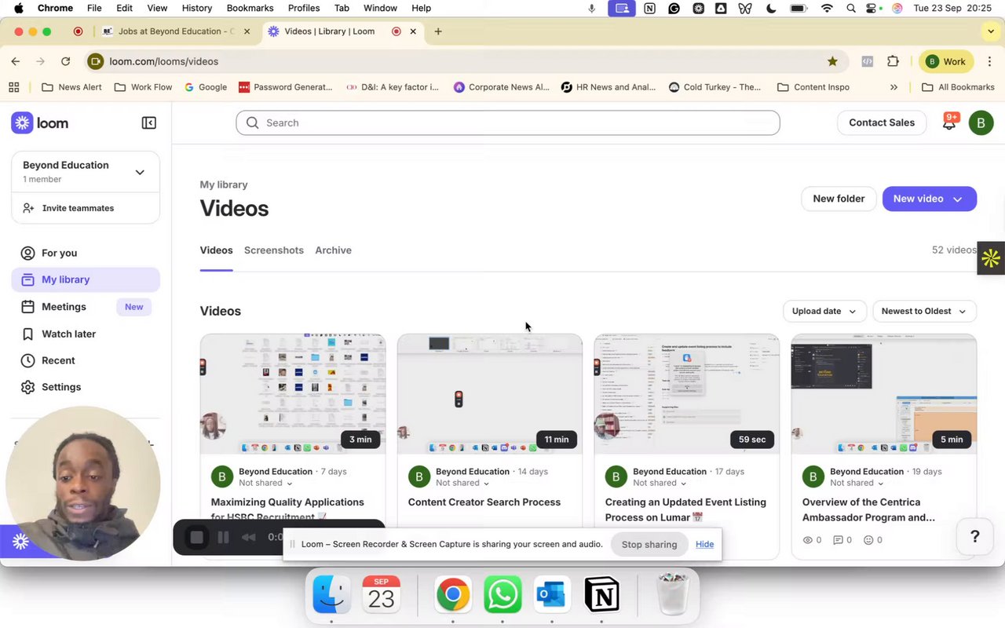Viewport: 1005px width, 628px height.
Task: Click the bookmark star in address bar
Action: [x=832, y=61]
